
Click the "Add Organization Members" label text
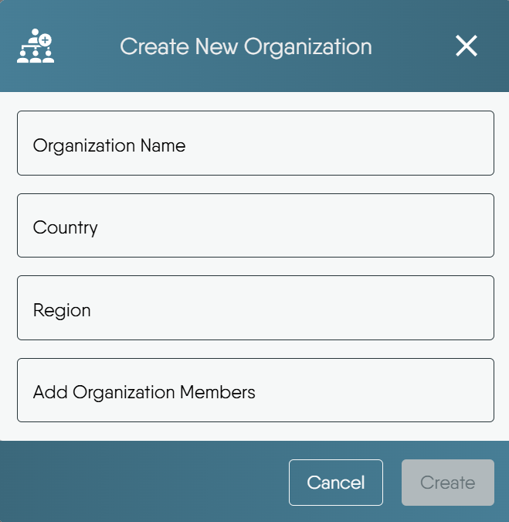point(144,392)
